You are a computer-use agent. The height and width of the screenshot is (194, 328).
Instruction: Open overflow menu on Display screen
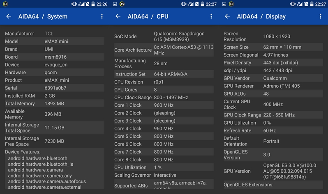pyautogui.click(x=321, y=16)
